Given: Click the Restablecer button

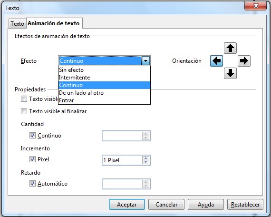Looking at the screenshot, I should click(245, 205).
